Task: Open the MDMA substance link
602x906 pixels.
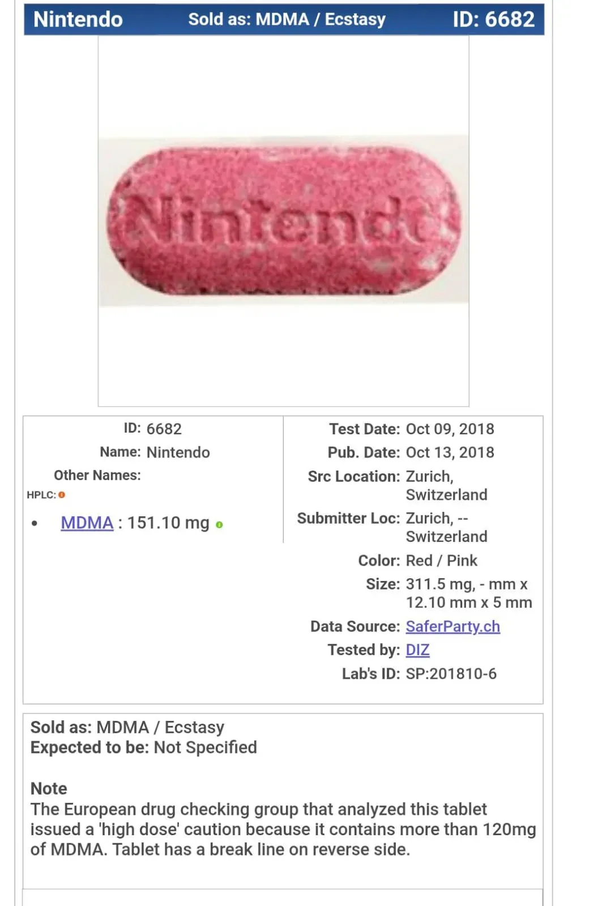Action: [x=87, y=523]
